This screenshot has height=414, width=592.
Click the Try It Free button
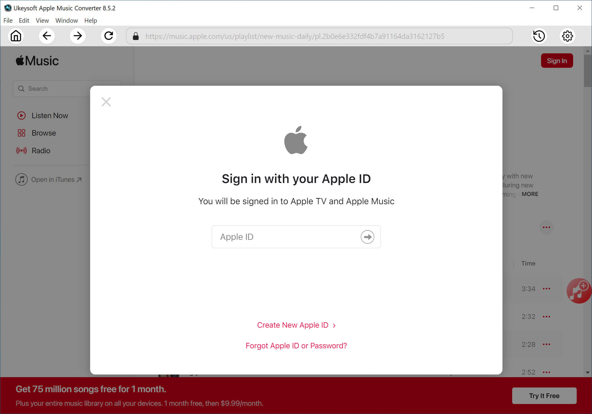pyautogui.click(x=545, y=395)
